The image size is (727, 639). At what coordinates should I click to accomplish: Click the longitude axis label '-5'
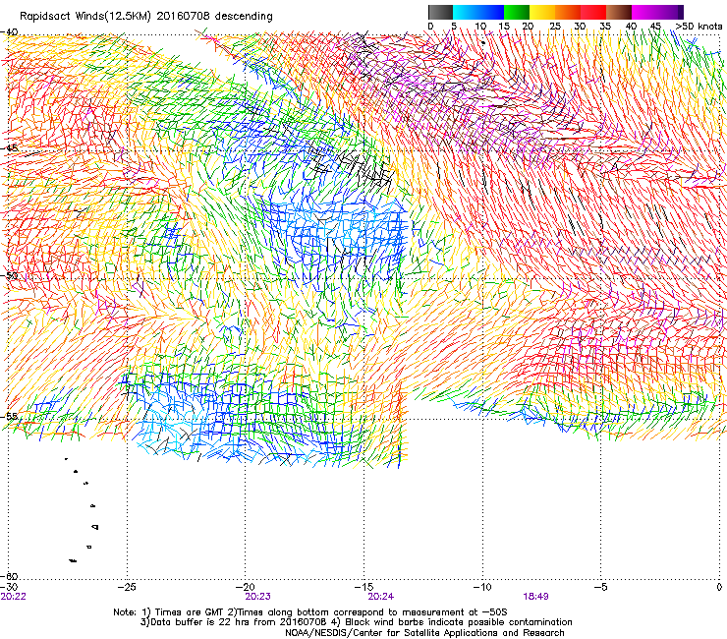tap(601, 587)
